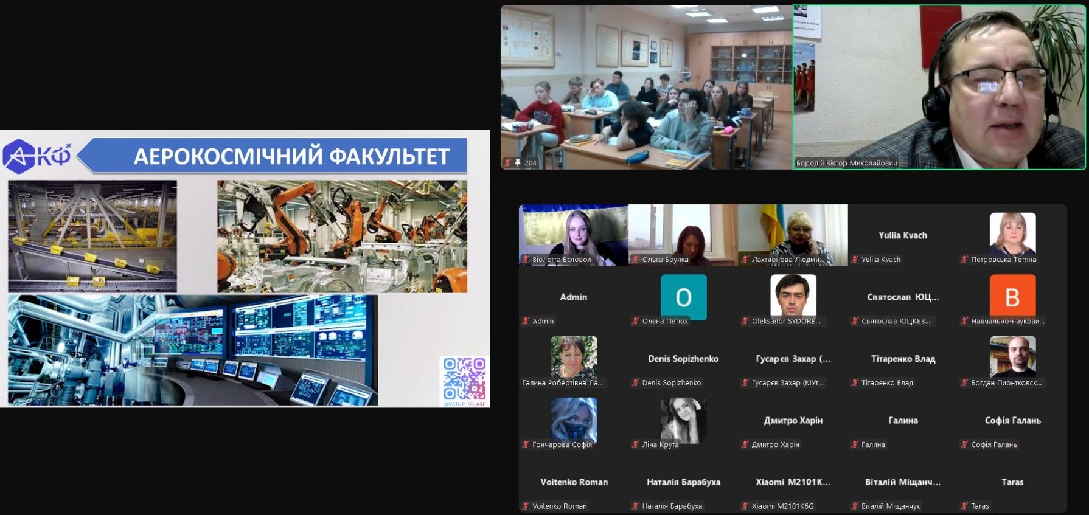Click the QR code on the slide
Image resolution: width=1089 pixels, height=515 pixels.
point(464,378)
